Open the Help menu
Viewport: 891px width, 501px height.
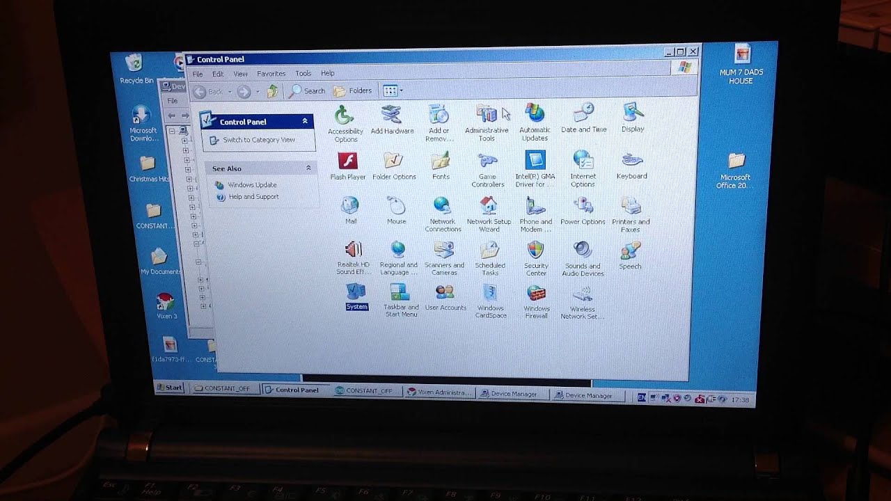click(x=327, y=73)
